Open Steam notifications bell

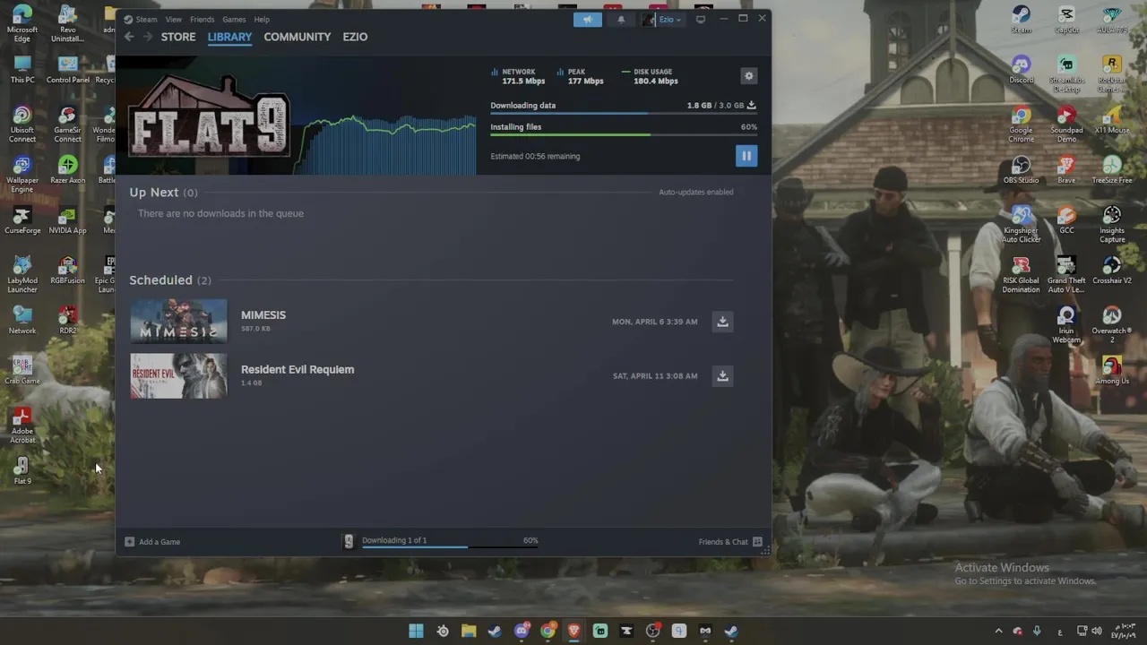(x=621, y=20)
